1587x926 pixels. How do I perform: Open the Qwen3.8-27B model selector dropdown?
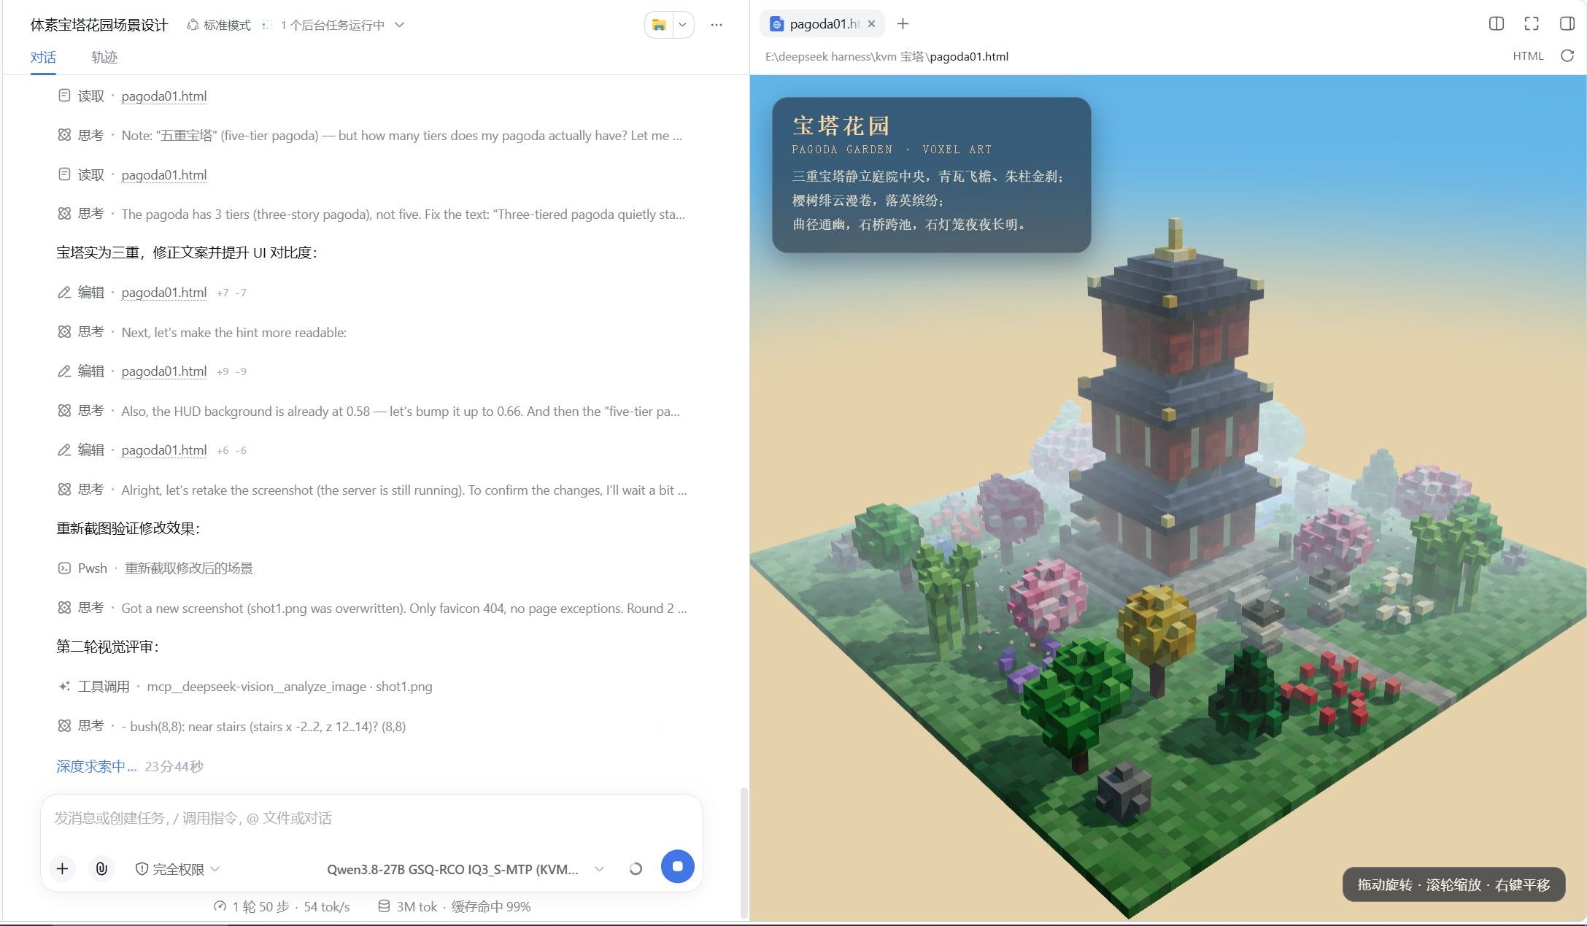tap(466, 869)
